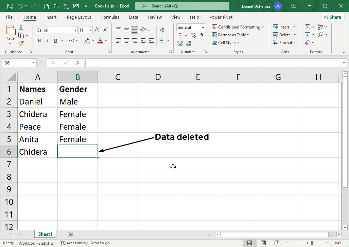
Task: Toggle Wrap Text option
Action: click(x=162, y=30)
